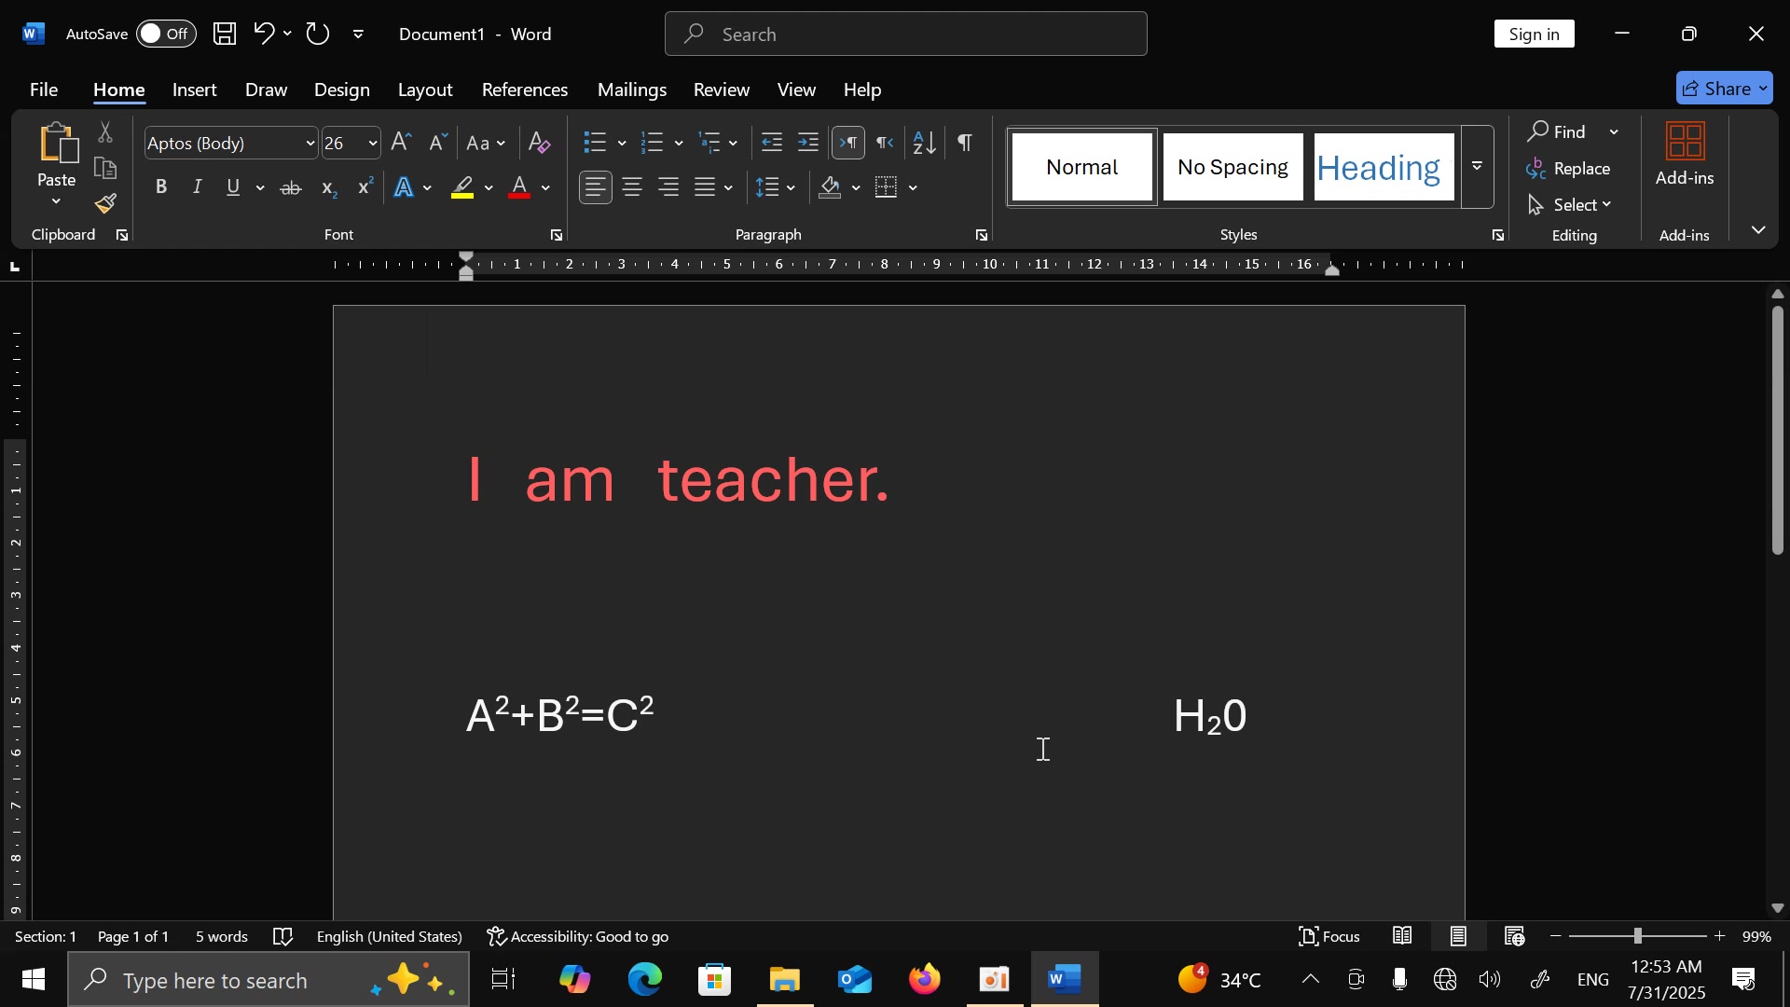Click the Clear All Formatting icon
This screenshot has height=1007, width=1790.
[539, 143]
